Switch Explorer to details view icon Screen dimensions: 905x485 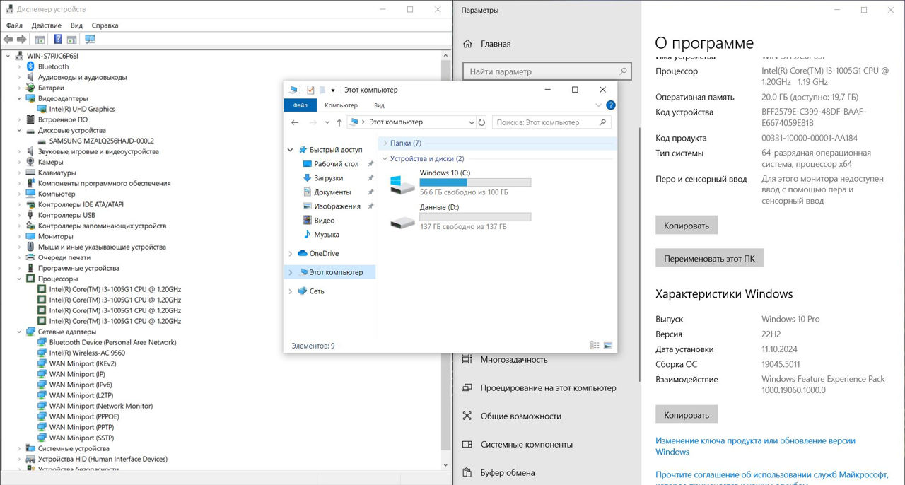click(595, 346)
